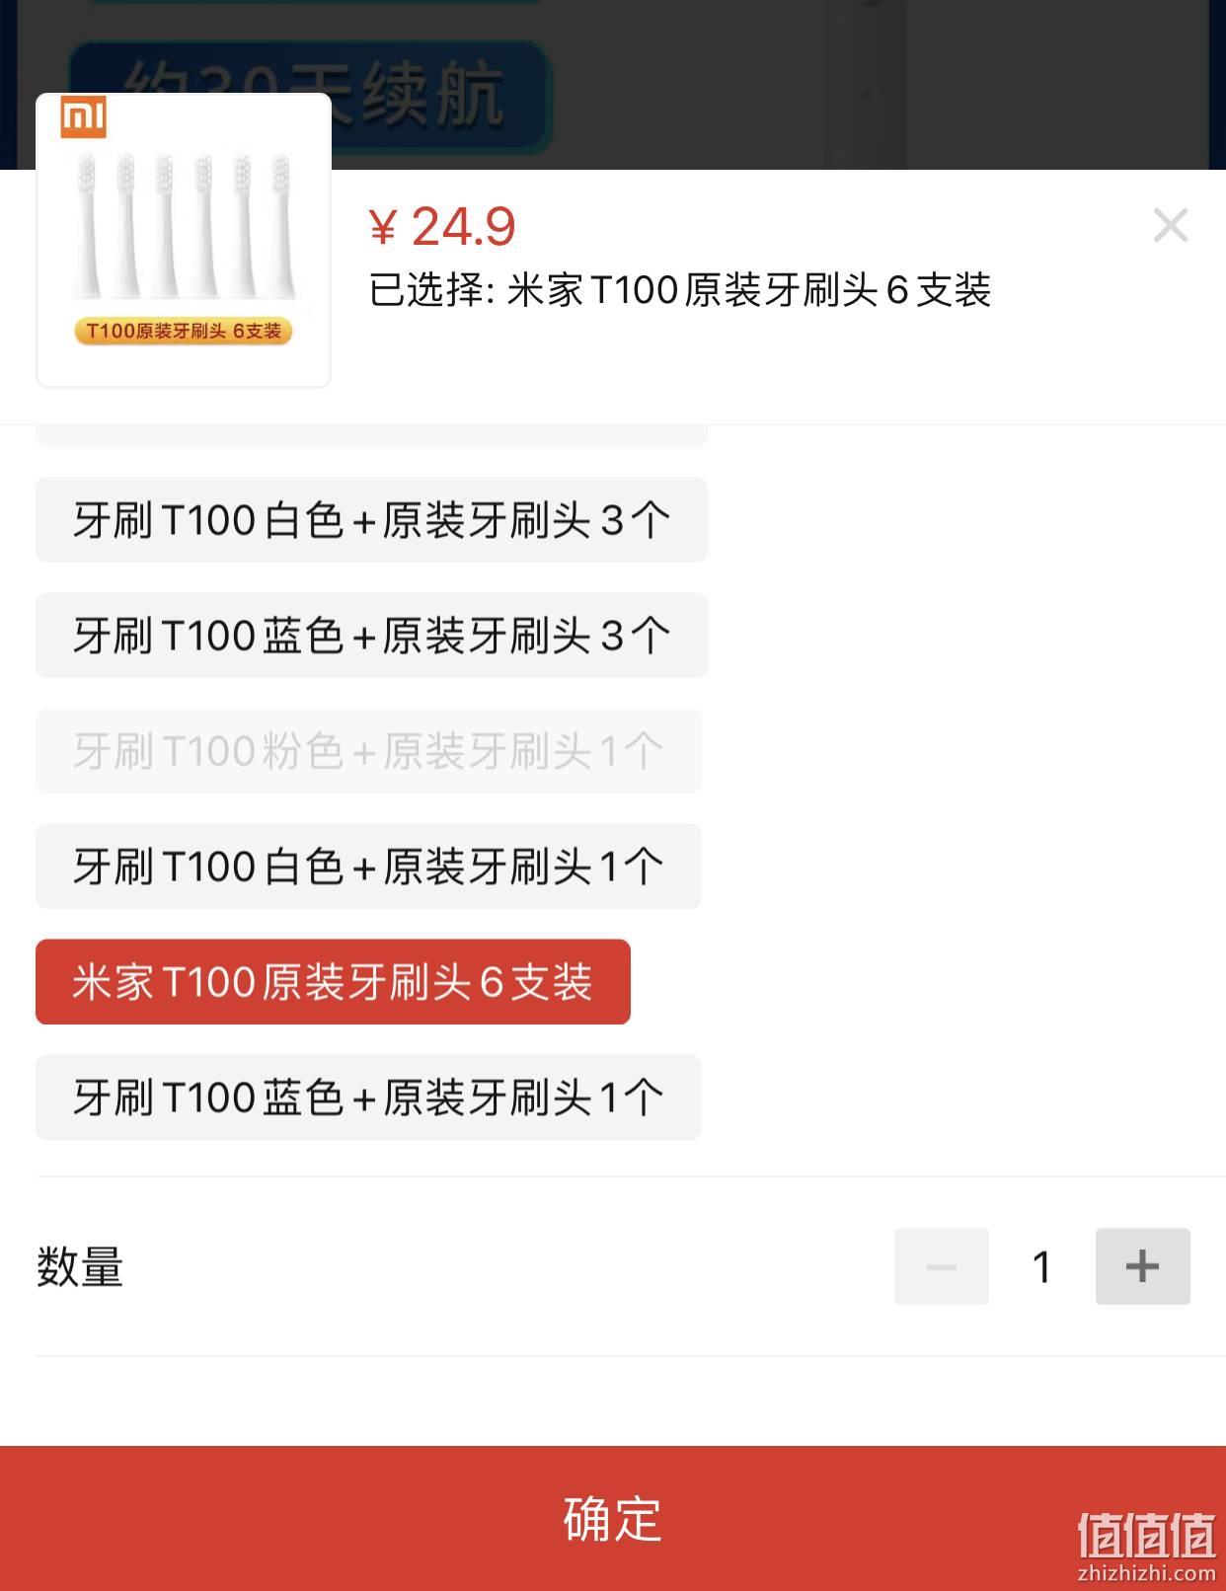Viewport: 1226px width, 1591px height.
Task: Tap the selected red 米家T100原装牙刷头6支装 option
Action: (x=333, y=982)
